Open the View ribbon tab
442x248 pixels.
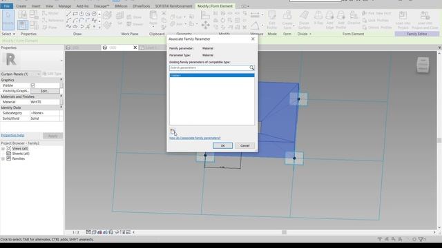(49, 6)
